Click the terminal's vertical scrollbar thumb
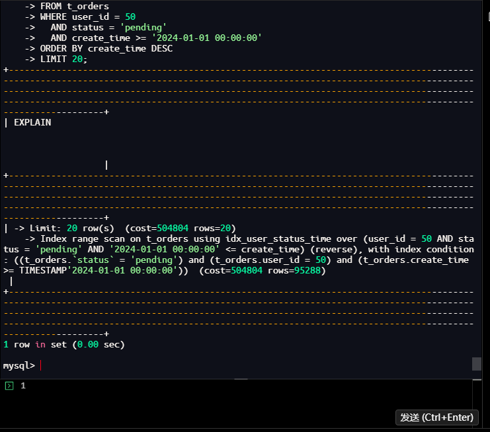The width and height of the screenshot is (490, 432). pyautogui.click(x=477, y=364)
